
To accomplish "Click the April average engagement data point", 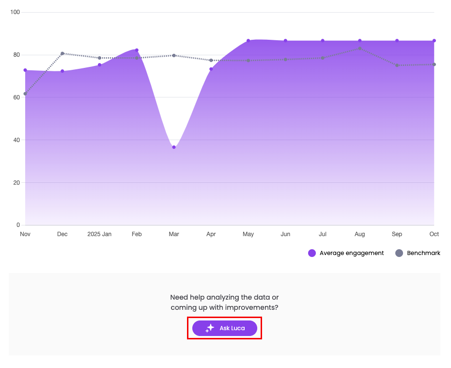I will (211, 69).
